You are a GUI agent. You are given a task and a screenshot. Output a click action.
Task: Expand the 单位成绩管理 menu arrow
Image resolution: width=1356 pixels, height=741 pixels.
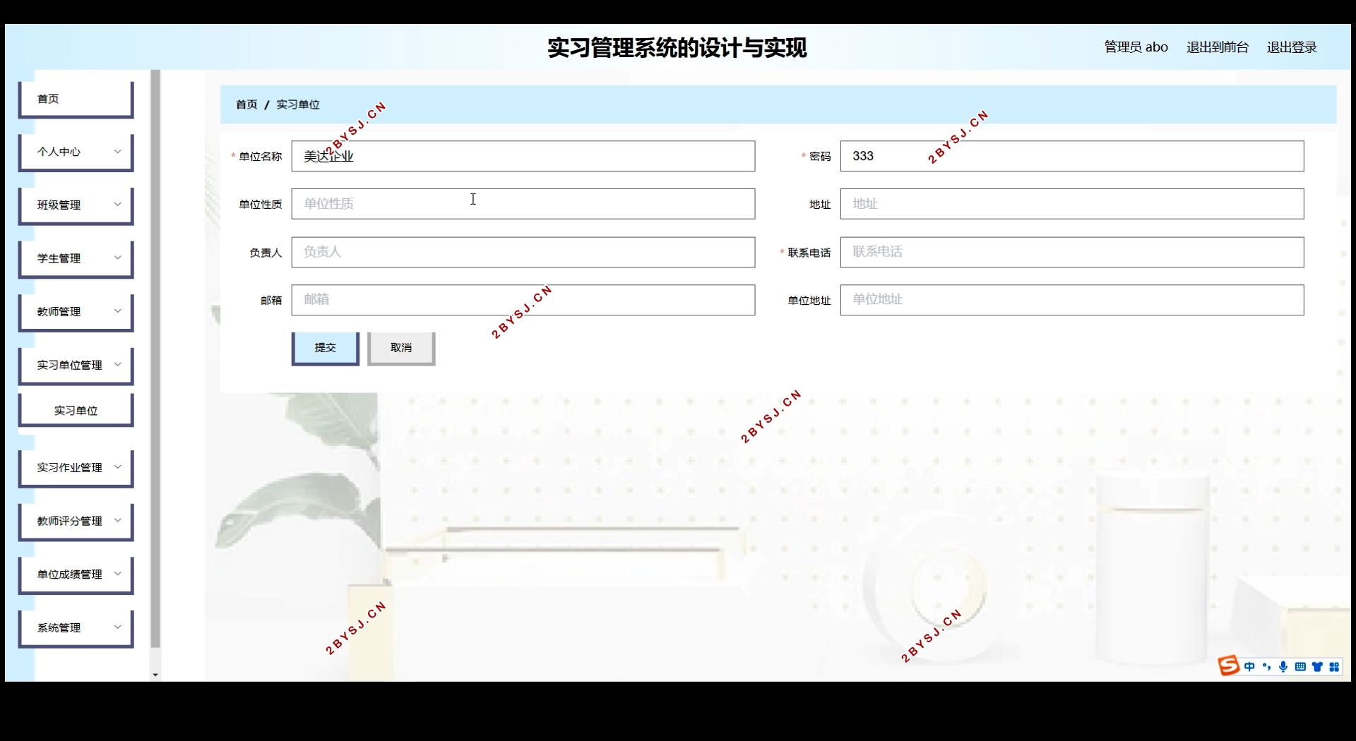(118, 574)
